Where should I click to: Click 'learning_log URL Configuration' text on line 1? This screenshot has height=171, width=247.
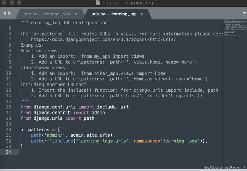coord(68,23)
